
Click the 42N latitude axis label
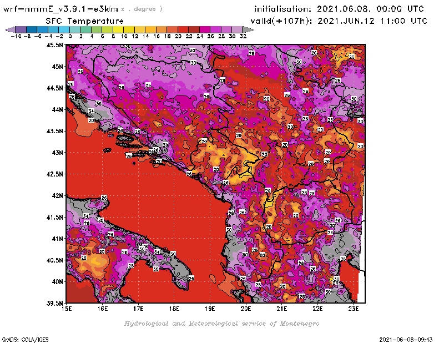click(x=57, y=196)
